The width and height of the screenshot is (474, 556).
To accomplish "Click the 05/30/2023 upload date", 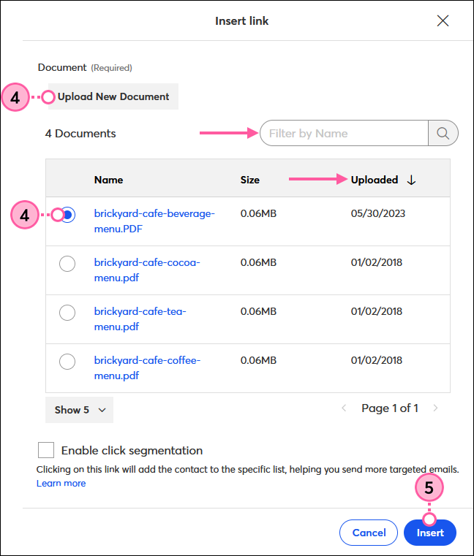I will click(x=378, y=213).
